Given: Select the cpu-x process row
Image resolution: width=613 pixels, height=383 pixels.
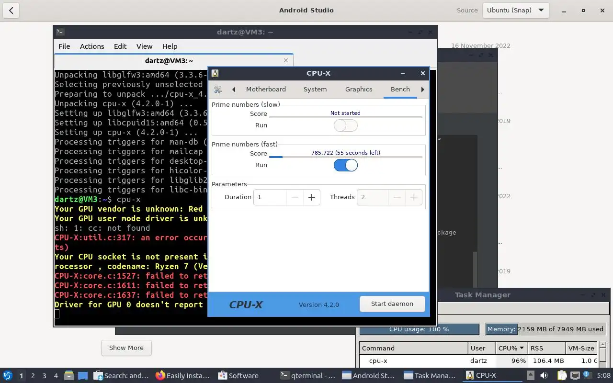Looking at the screenshot, I should (479, 361).
